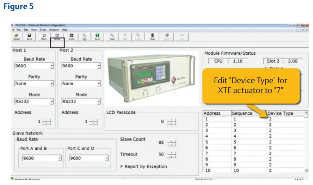Click the Send toolbar icon
Image resolution: width=313 pixels, height=185 pixels.
coord(57,37)
